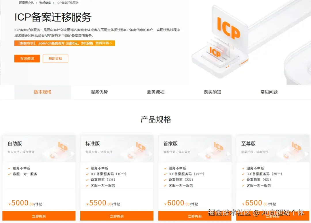This screenshot has width=311, height=223.
Task: Open the 购买须知 tab
Action: pyautogui.click(x=213, y=92)
